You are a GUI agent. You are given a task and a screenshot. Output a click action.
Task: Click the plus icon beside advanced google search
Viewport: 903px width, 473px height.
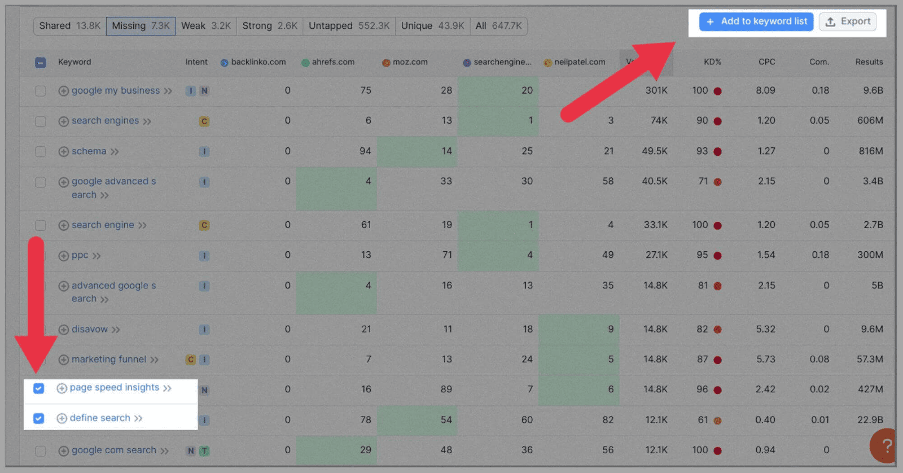(x=64, y=286)
